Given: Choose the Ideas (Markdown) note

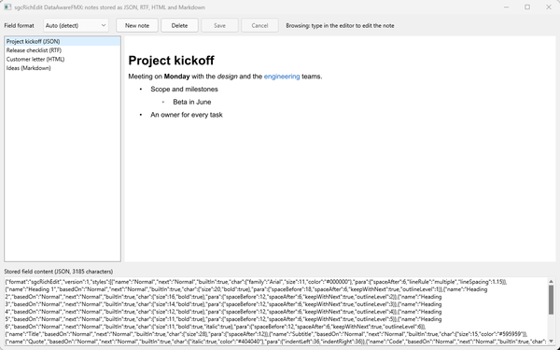Looking at the screenshot, I should [x=63, y=68].
